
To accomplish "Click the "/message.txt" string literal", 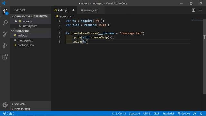I will click(x=131, y=33).
